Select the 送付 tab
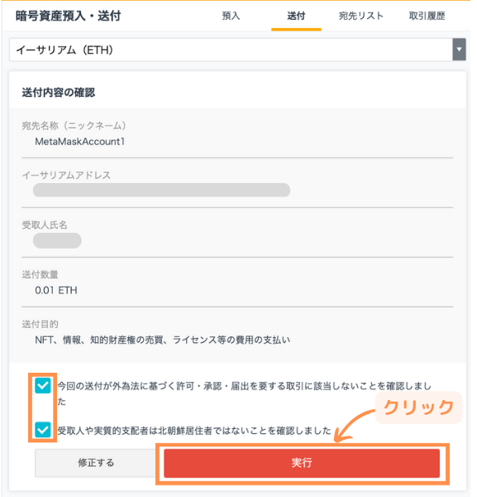The image size is (477, 497). (x=296, y=16)
